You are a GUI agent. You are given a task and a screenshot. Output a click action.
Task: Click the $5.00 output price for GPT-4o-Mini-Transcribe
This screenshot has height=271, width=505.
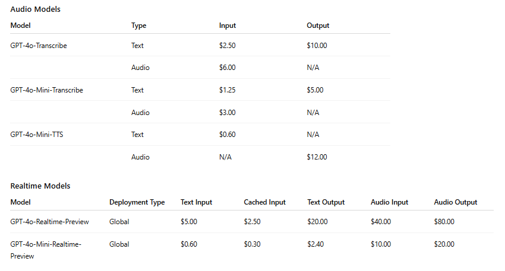pyautogui.click(x=315, y=90)
